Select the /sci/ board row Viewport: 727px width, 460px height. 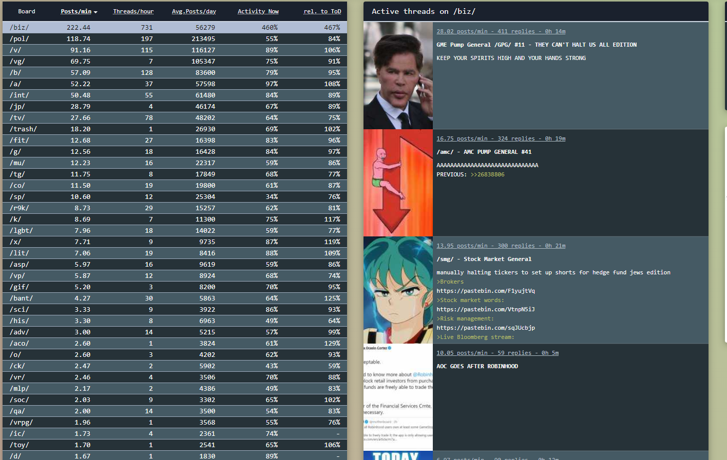point(175,309)
